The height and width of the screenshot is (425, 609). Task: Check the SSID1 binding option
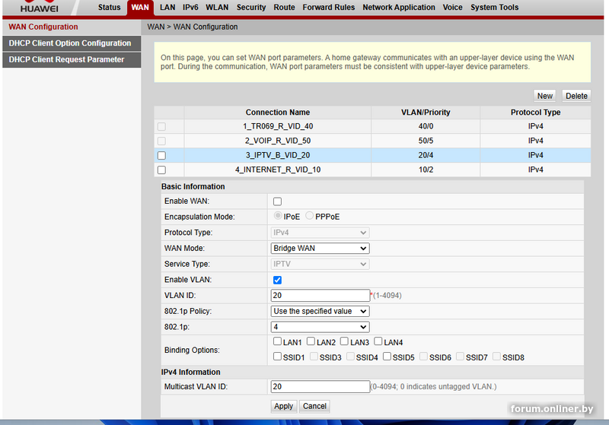[278, 357]
